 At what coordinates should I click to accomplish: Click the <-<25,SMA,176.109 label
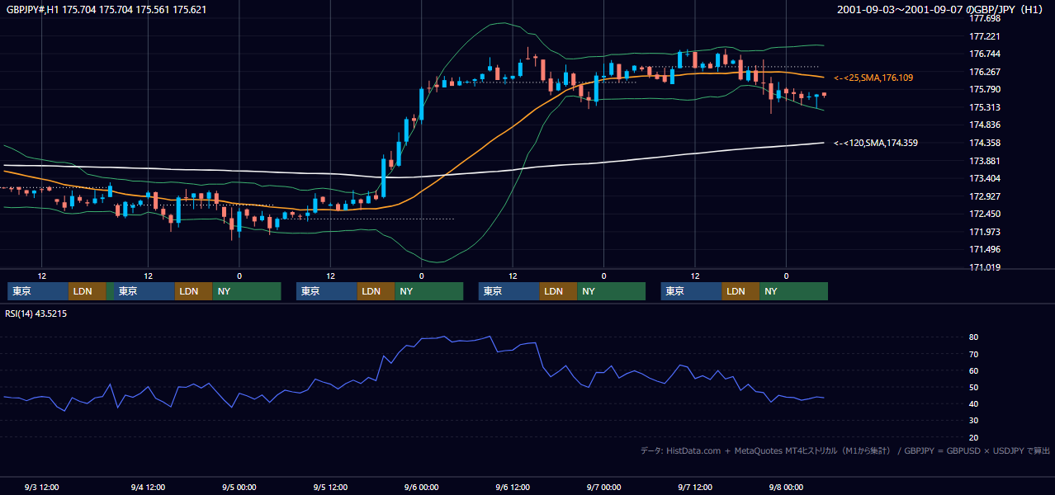click(x=873, y=78)
